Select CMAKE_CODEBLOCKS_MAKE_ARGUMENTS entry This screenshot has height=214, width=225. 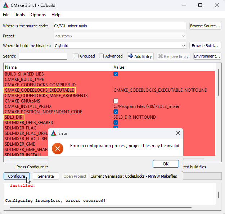click(x=46, y=96)
